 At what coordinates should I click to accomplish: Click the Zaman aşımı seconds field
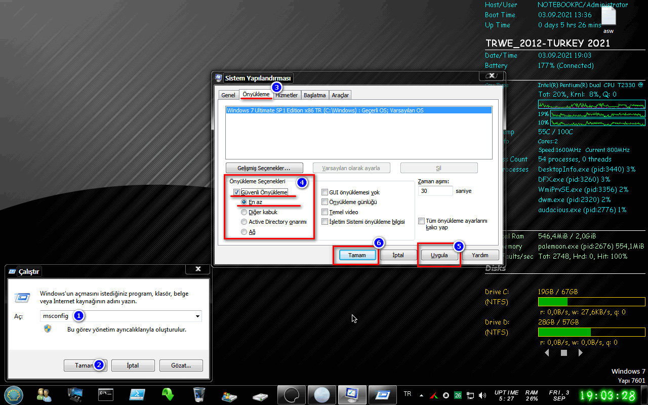click(x=435, y=191)
